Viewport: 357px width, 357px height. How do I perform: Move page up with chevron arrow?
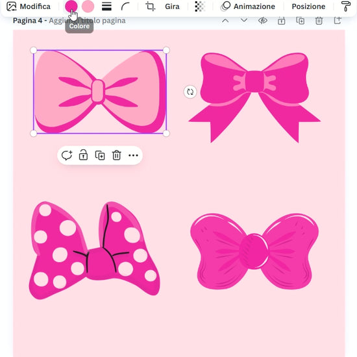pyautogui.click(x=225, y=21)
